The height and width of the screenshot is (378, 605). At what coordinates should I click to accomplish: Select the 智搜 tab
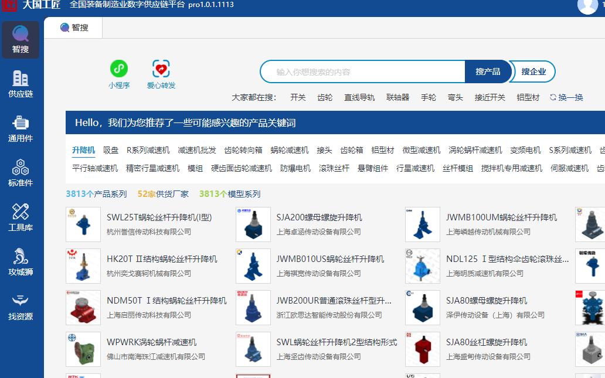coord(73,28)
